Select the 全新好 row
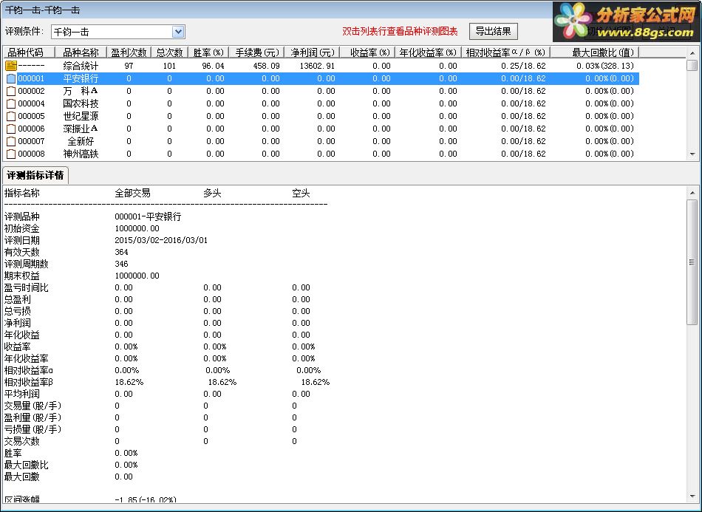Image resolution: width=702 pixels, height=512 pixels. (321, 141)
